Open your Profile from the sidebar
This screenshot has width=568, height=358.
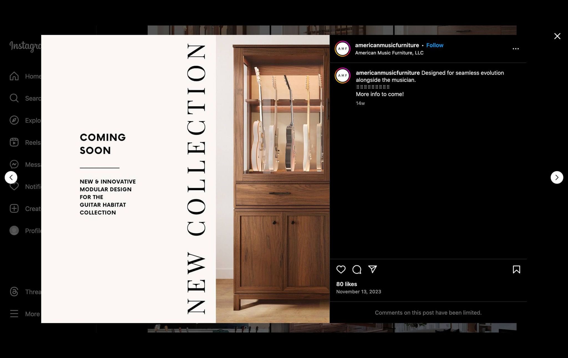(14, 231)
